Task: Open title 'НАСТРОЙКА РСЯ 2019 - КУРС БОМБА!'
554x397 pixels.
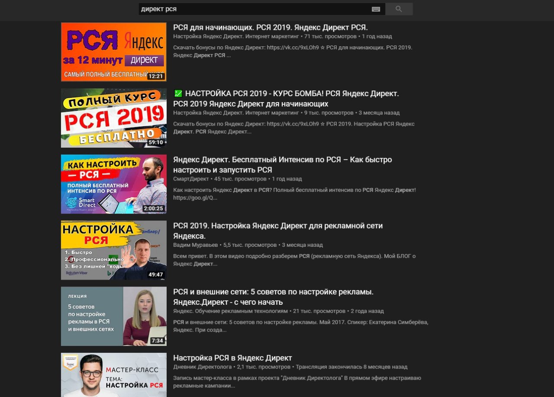Action: coord(286,99)
